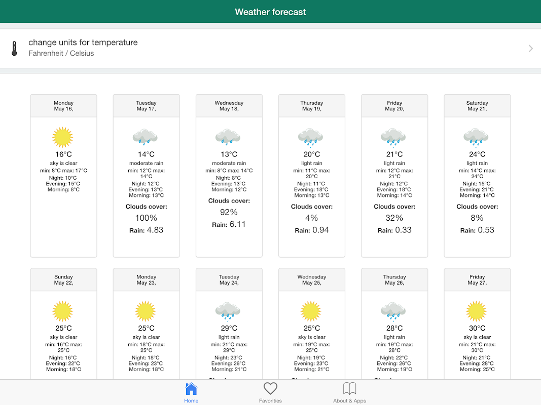
Task: Click the Rain: 0.53 value
Action: pyautogui.click(x=477, y=230)
